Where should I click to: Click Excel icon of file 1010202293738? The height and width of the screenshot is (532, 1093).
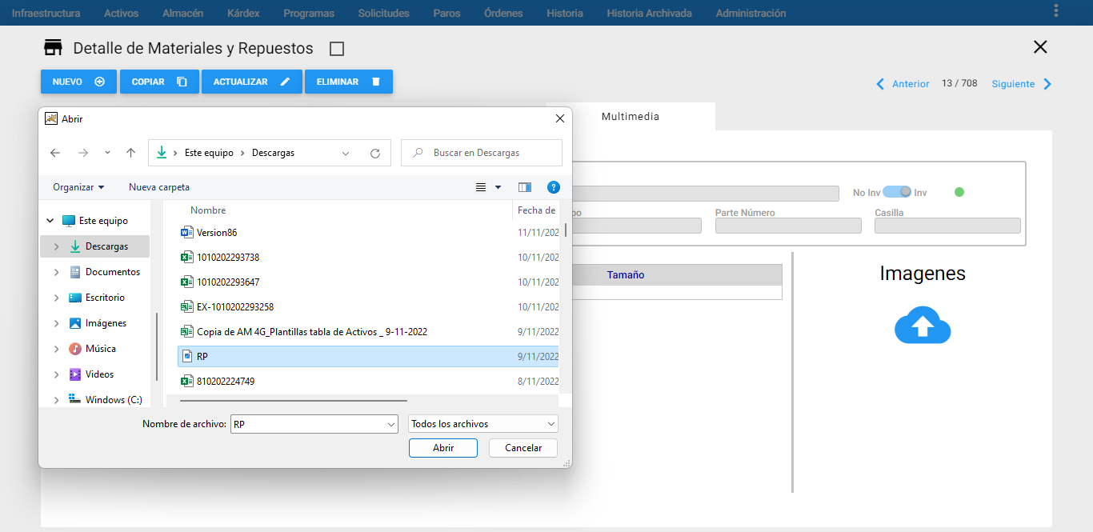coord(187,258)
